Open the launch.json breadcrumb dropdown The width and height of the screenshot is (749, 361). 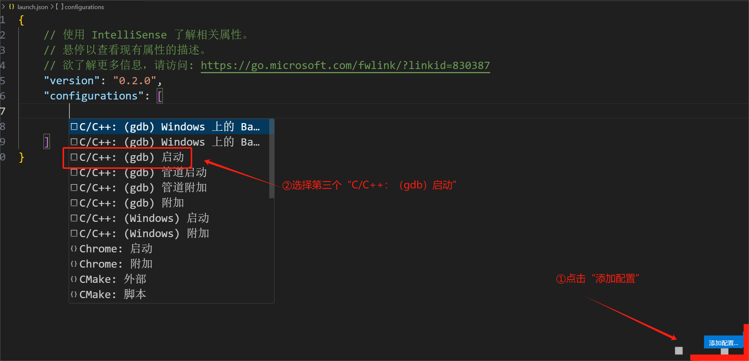tap(32, 7)
